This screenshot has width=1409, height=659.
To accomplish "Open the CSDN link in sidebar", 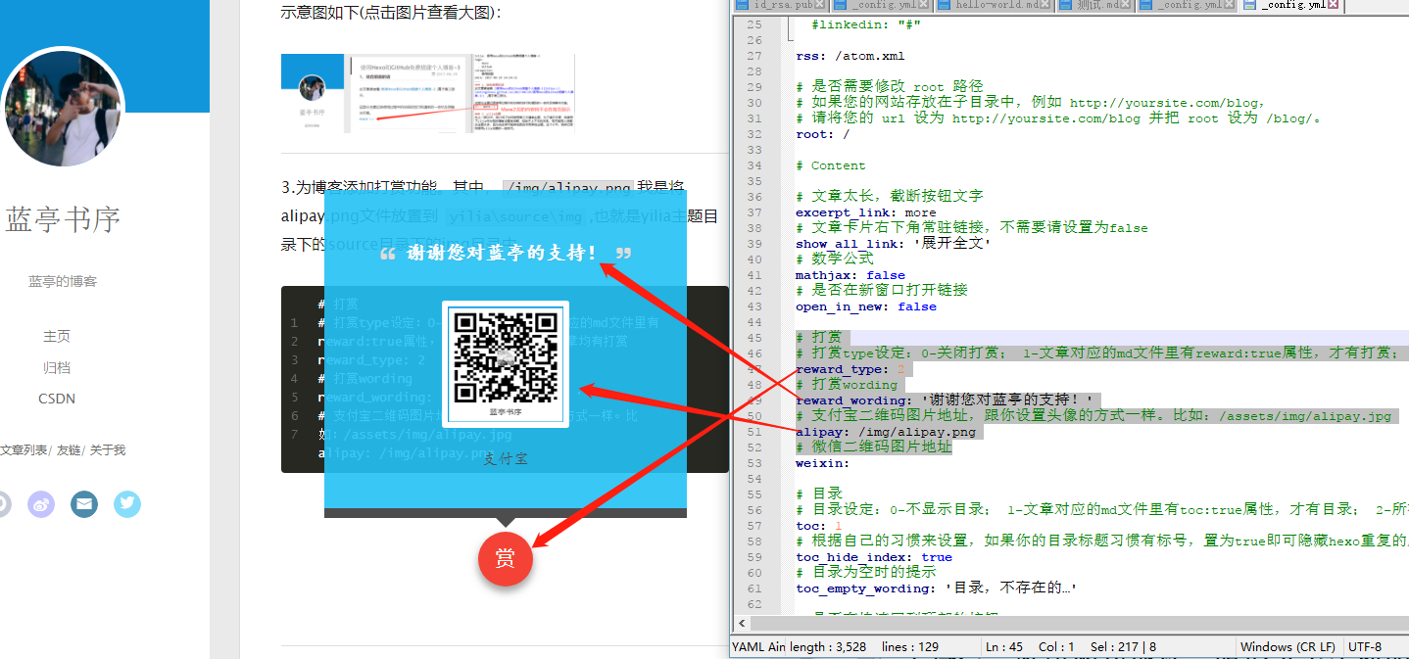I will click(57, 399).
